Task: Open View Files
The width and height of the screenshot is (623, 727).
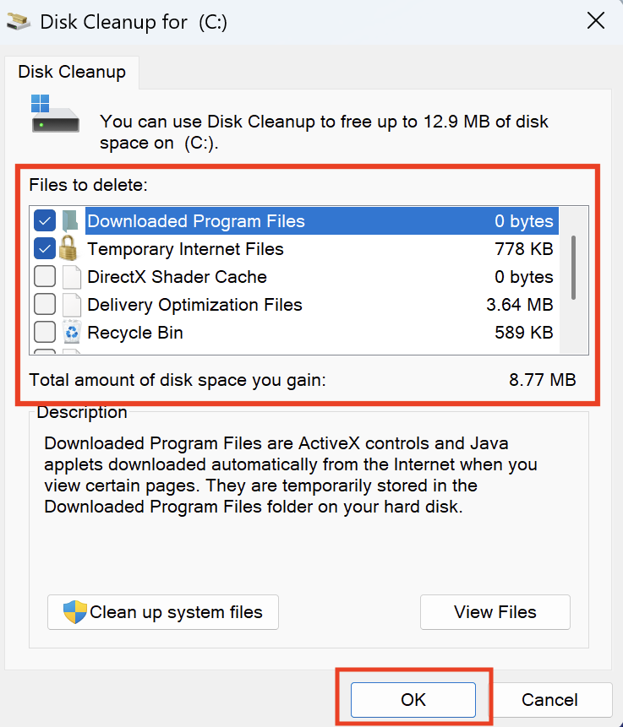Action: [495, 611]
